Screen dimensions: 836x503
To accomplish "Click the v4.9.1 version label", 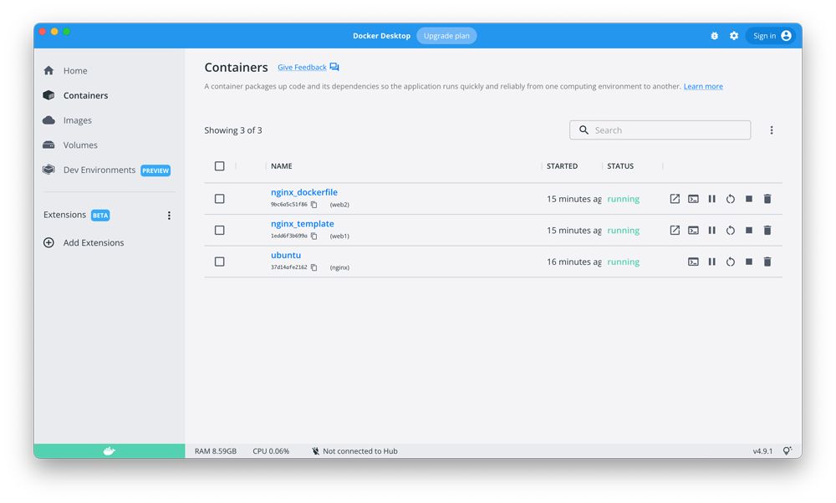I will (x=762, y=451).
